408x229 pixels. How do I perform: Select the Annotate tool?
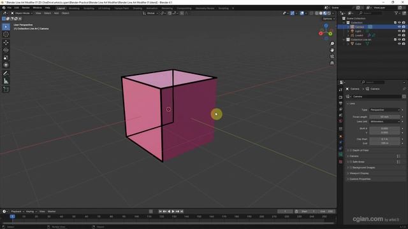(6, 73)
